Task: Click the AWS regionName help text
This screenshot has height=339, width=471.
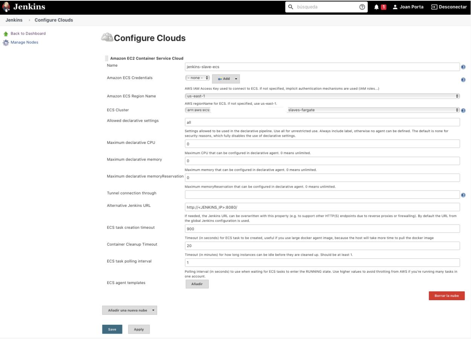Action: (231, 104)
